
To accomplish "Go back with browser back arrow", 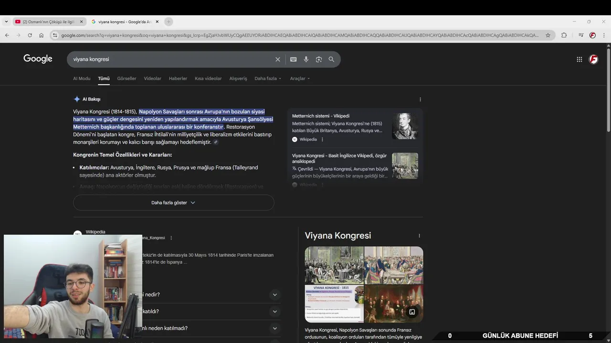I will point(7,35).
